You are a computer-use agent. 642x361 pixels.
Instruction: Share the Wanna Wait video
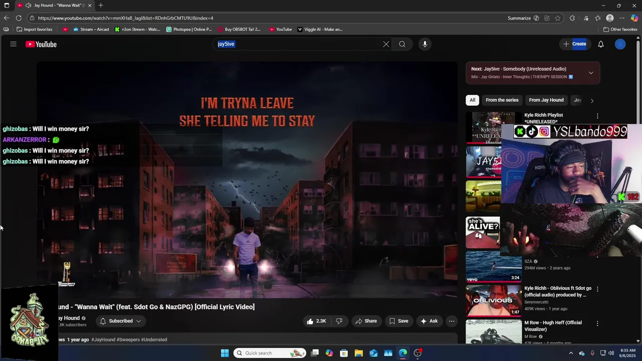(x=366, y=321)
